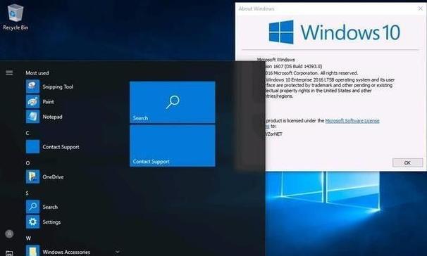
Task: Jump via the letter O header
Action: tap(27, 163)
